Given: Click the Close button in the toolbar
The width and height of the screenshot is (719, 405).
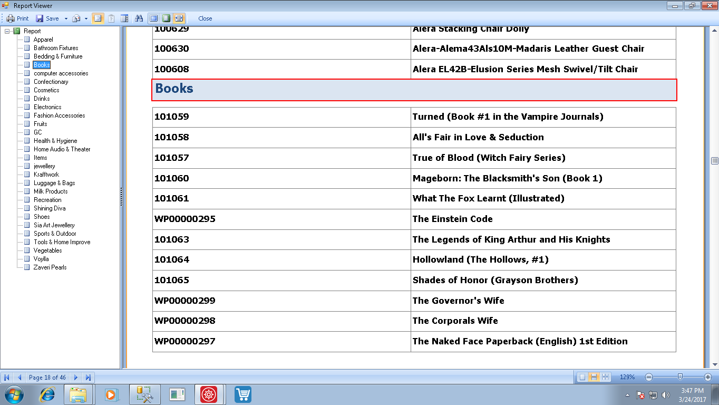Looking at the screenshot, I should [x=205, y=18].
